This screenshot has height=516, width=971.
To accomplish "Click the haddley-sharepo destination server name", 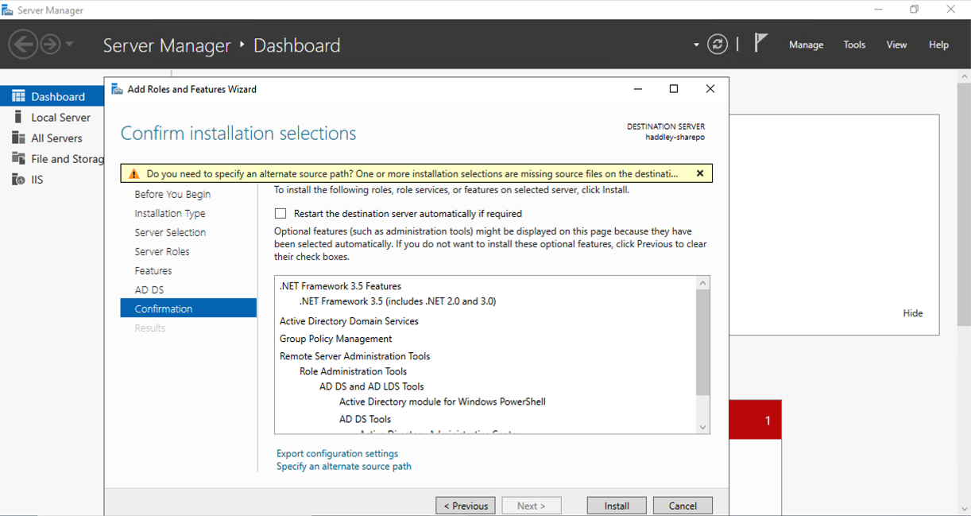I will 675,137.
